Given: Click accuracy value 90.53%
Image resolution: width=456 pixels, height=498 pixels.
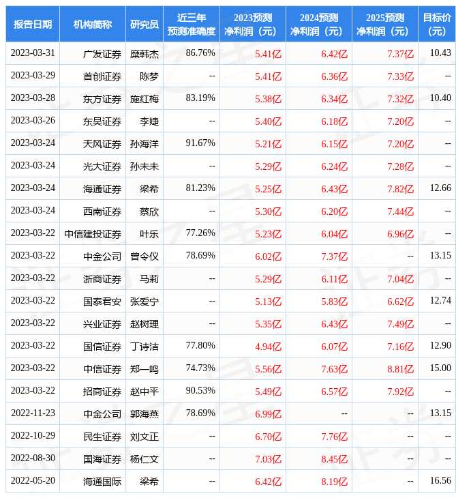Looking at the screenshot, I should [x=200, y=391].
